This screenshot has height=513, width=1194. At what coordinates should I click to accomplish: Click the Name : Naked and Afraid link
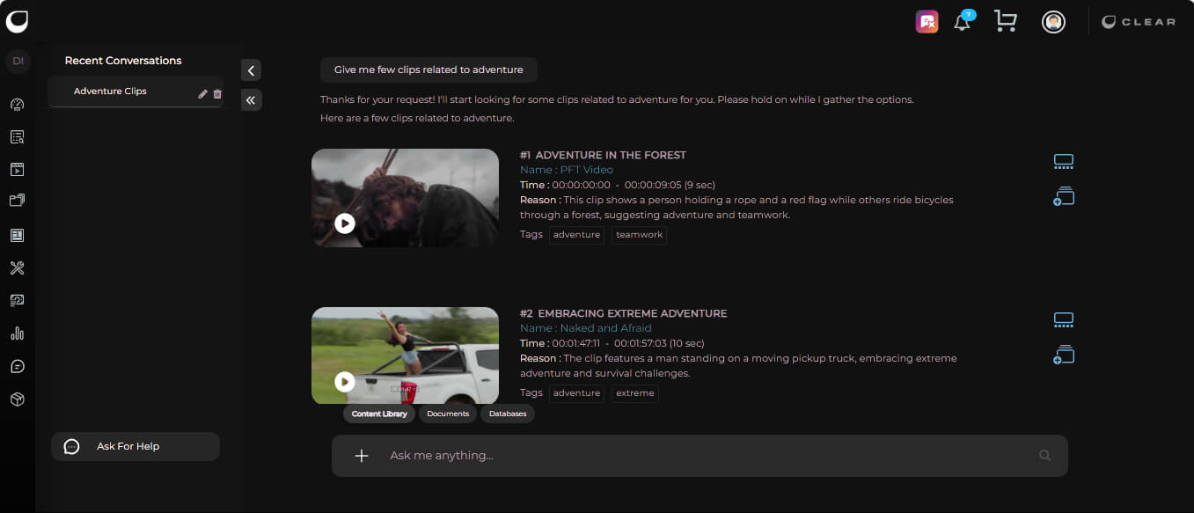pyautogui.click(x=586, y=328)
